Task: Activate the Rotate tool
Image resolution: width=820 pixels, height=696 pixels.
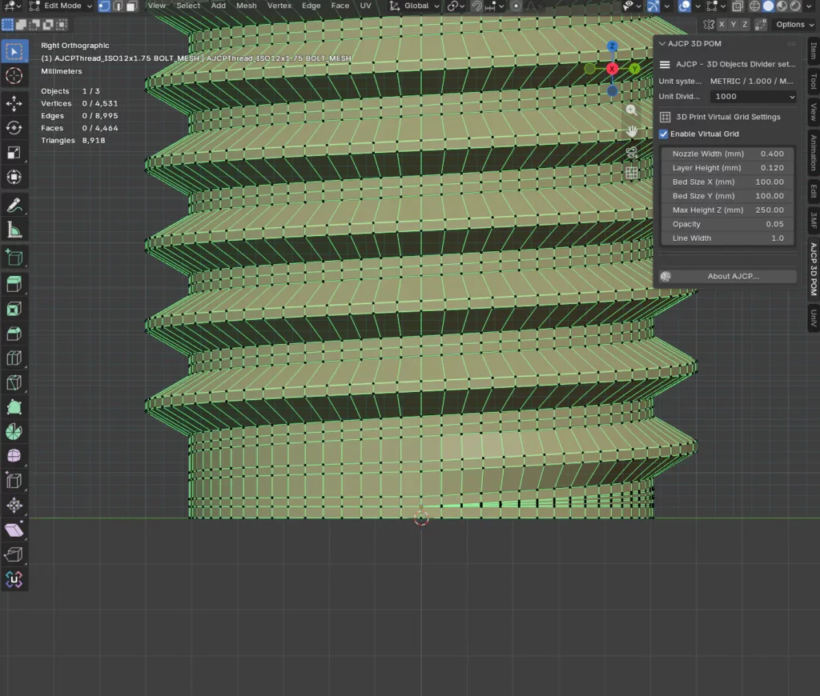Action: [14, 127]
